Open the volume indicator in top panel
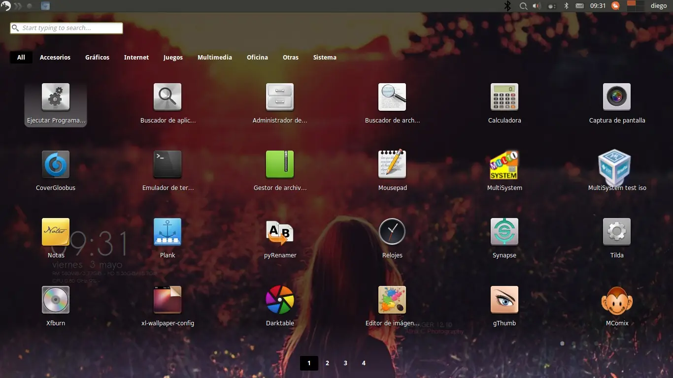 [537, 6]
